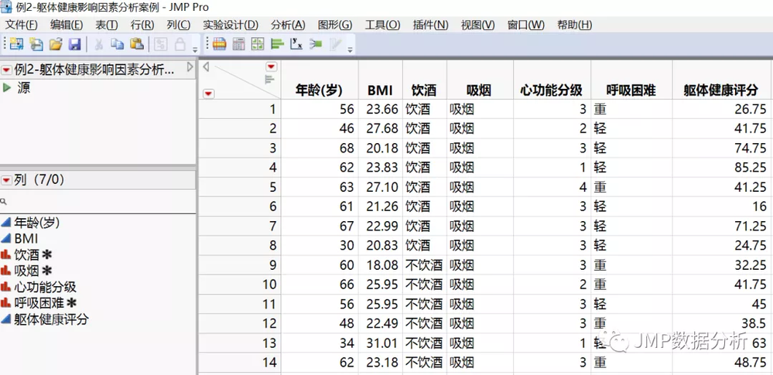773x375 pixels.
Task: Open the 实验设计(D) menu
Action: click(x=231, y=25)
